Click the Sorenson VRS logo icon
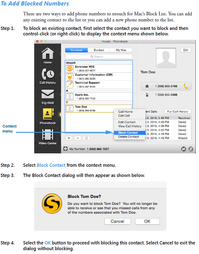199x254 pixels. pos(70,69)
